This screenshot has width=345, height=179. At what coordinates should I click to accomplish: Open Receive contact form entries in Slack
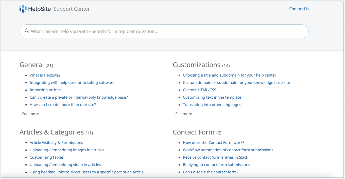pyautogui.click(x=216, y=157)
